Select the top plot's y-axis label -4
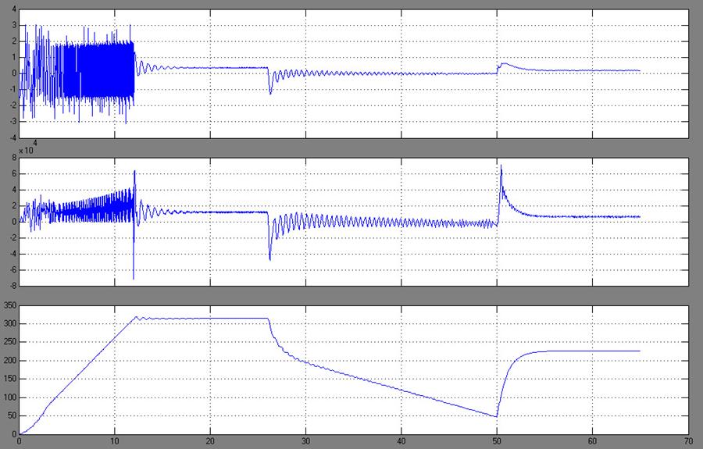 click(12, 138)
